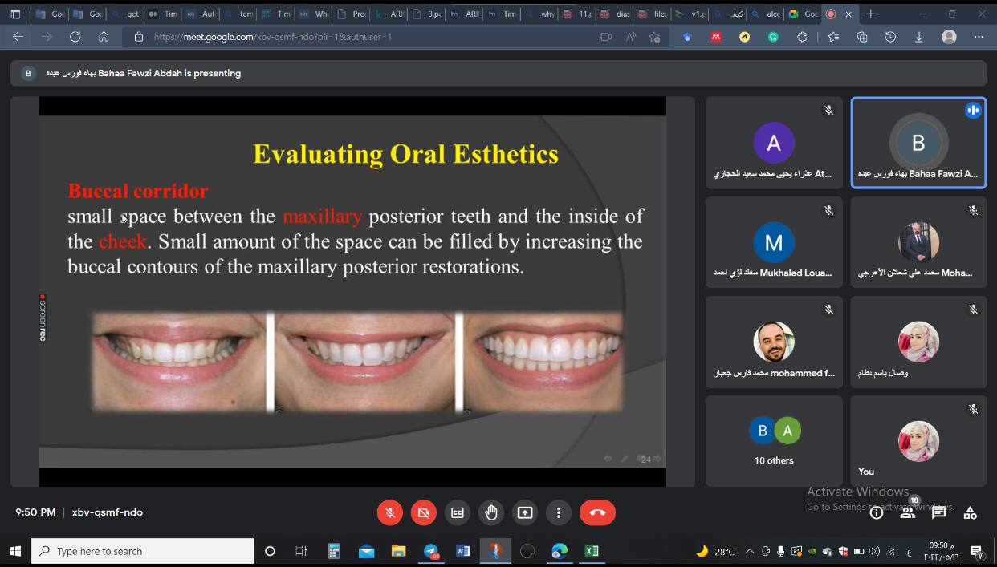Open the browser settings three-dot menu
Image resolution: width=997 pixels, height=567 pixels.
click(978, 37)
